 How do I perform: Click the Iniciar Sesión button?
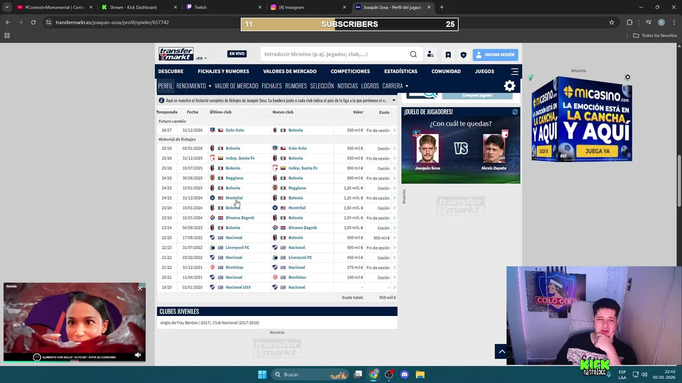(495, 55)
